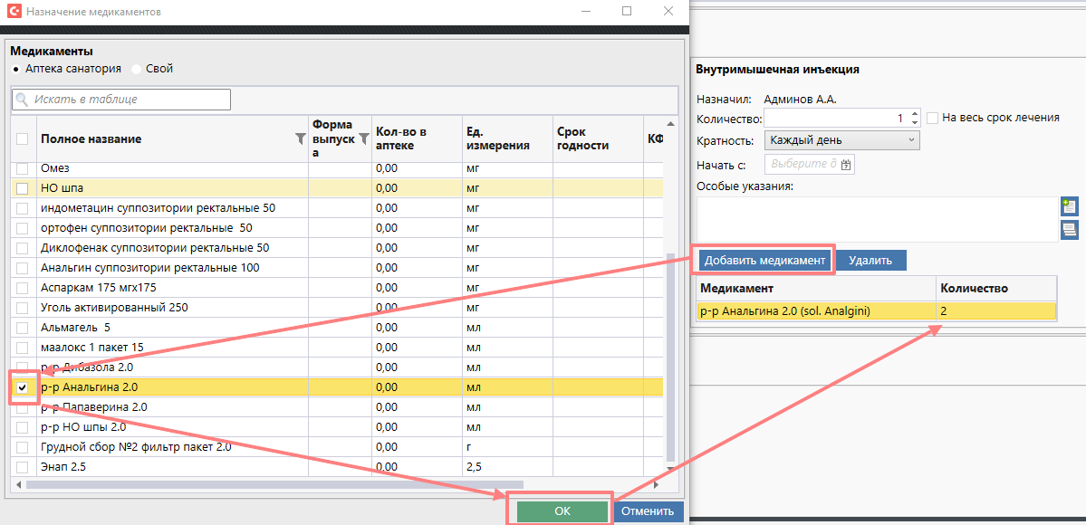Click the app logo in the title bar
This screenshot has width=1086, height=525.
pyautogui.click(x=13, y=13)
